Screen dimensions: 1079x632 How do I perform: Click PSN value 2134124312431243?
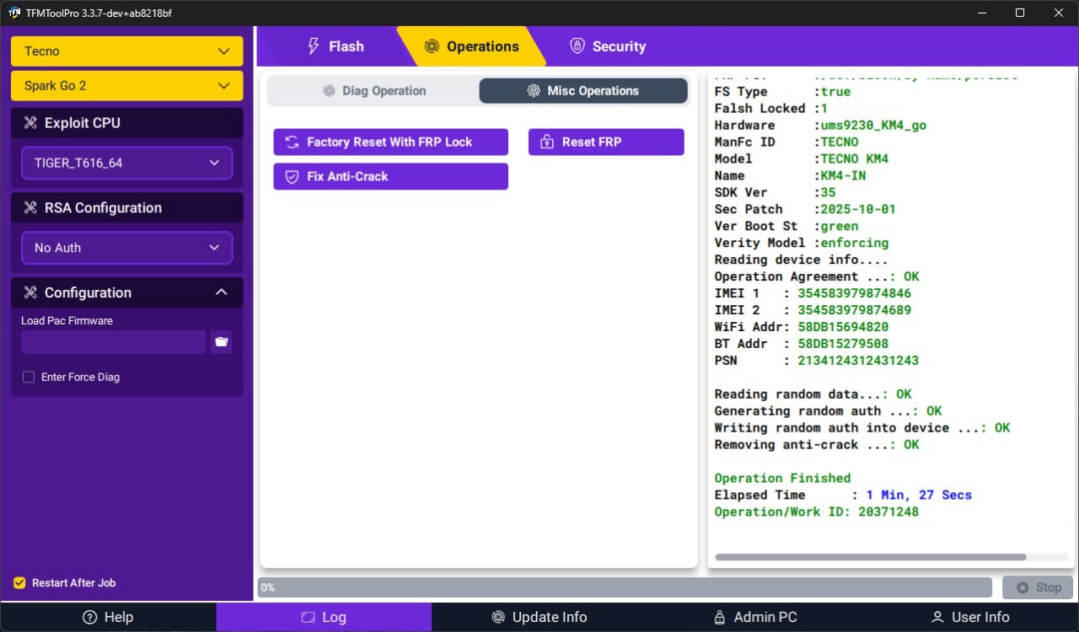[858, 361]
